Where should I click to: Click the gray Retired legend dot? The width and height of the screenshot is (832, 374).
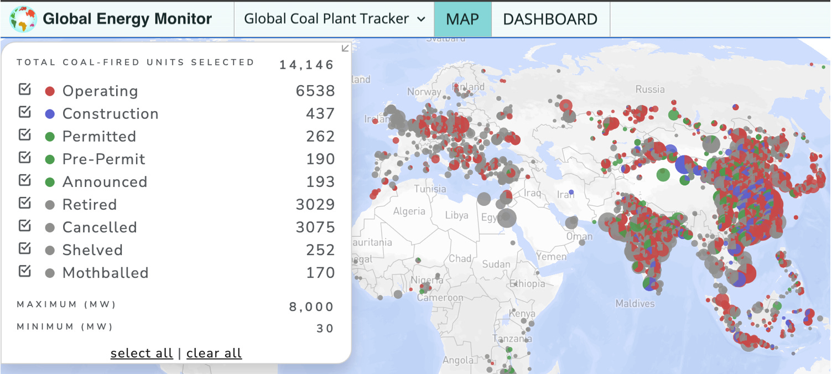(x=50, y=205)
